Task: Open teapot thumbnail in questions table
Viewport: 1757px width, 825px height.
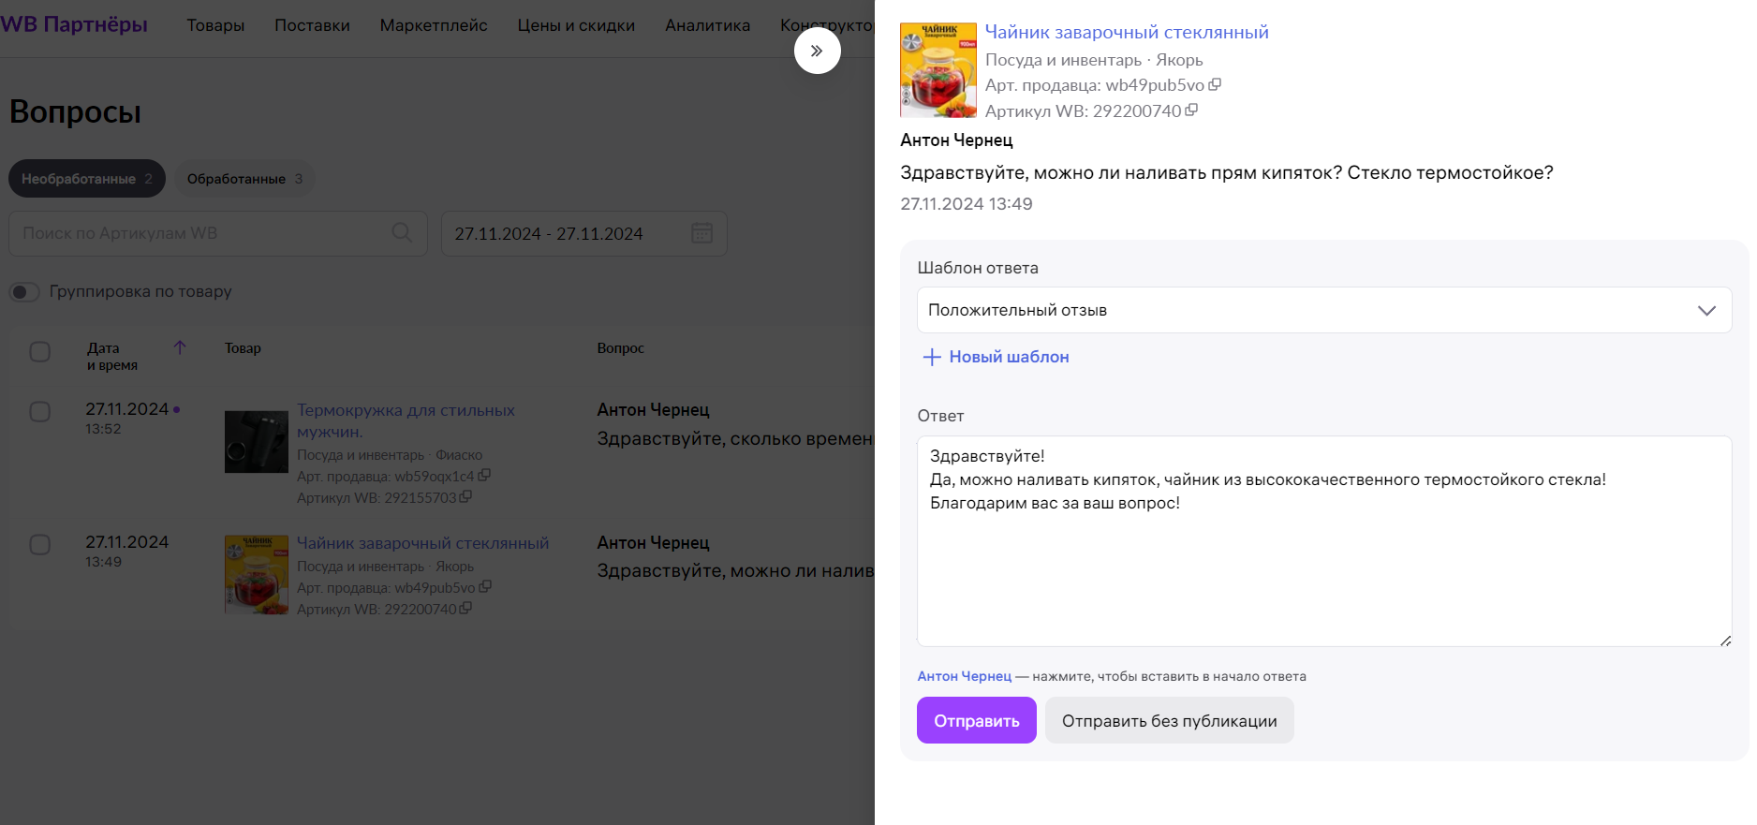Action: point(257,574)
